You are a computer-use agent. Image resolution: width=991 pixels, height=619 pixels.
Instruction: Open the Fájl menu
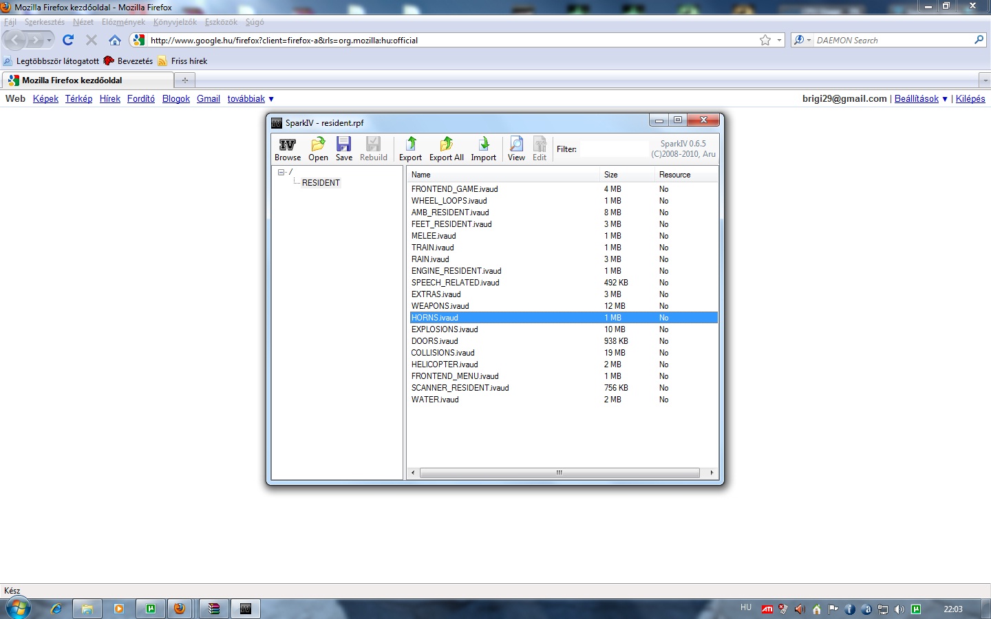[10, 22]
